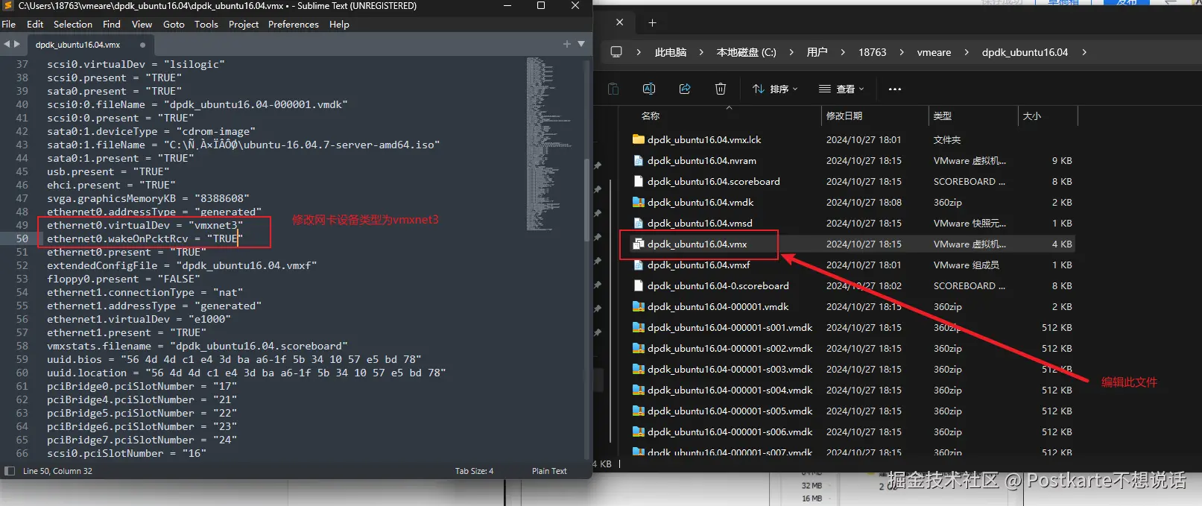Viewport: 1202px width, 506px height.
Task: Open the 排序 sort dropdown in Explorer
Action: (x=775, y=89)
